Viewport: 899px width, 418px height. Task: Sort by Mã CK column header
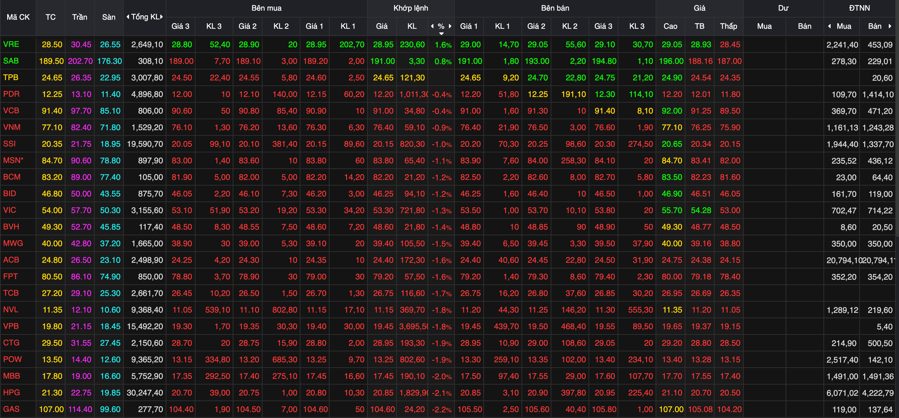(18, 17)
